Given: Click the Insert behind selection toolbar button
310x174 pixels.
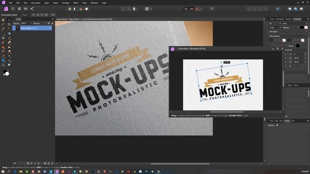Looking at the screenshot, I should coord(290,9).
